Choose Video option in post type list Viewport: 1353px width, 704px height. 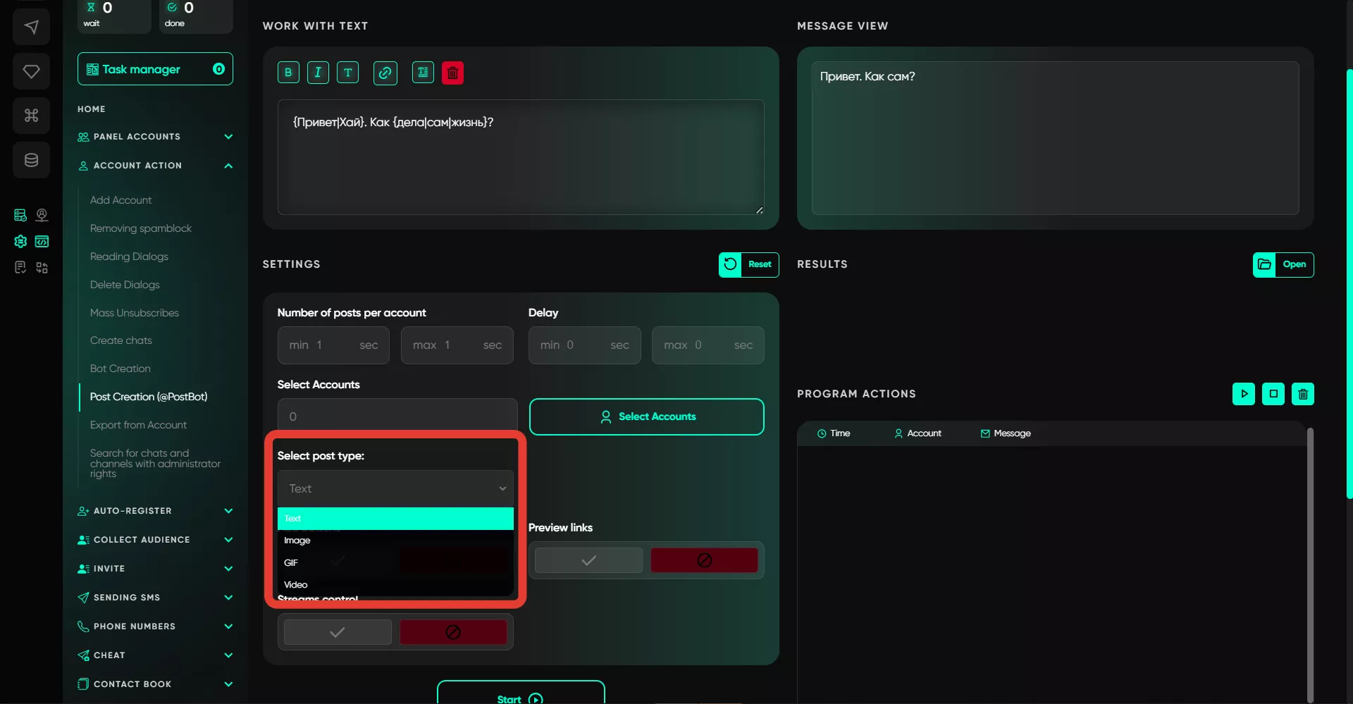tap(395, 585)
